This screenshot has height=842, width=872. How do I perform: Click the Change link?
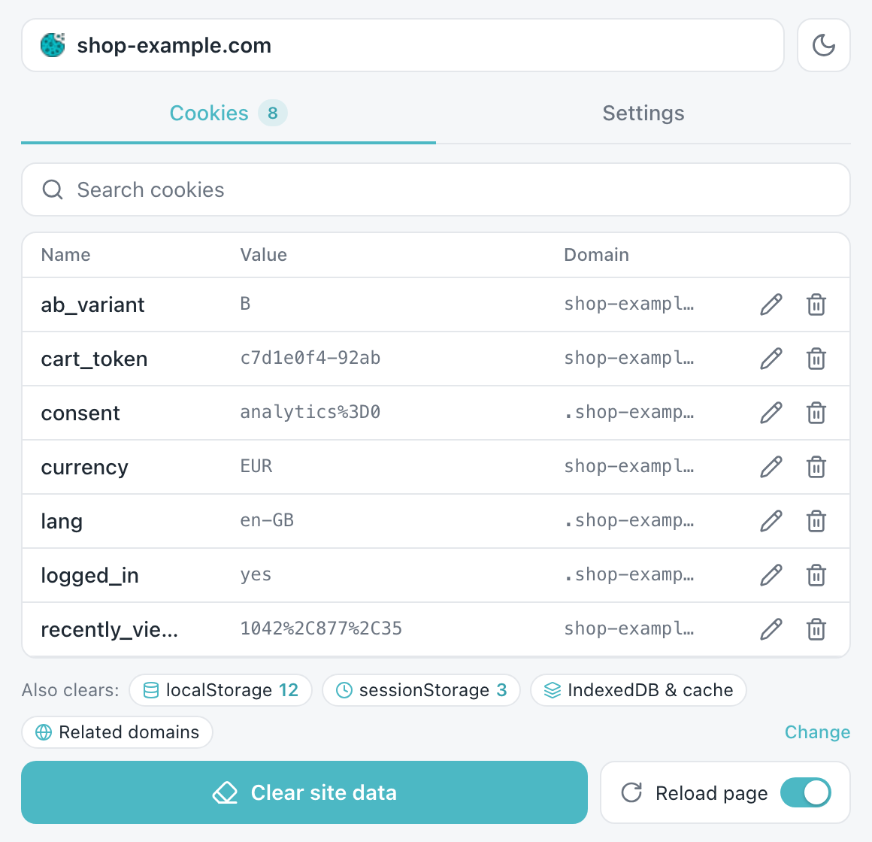(x=817, y=732)
